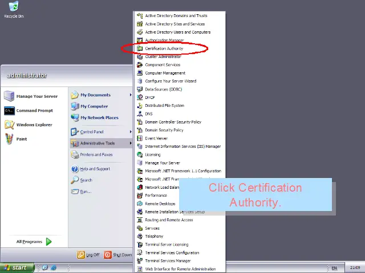
Task: Click the EN language indicator in the tray
Action: coord(334,268)
